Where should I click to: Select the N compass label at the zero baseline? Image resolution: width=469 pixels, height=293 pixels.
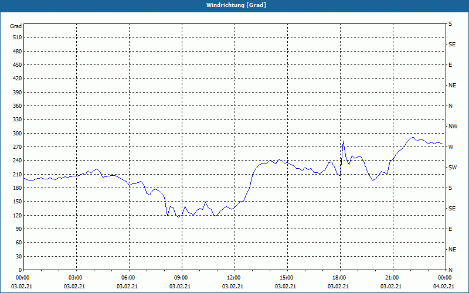[450, 270]
